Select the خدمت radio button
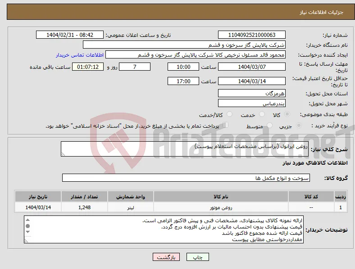Image resolution: width=355 pixels, height=269 pixels. pyautogui.click(x=262, y=114)
